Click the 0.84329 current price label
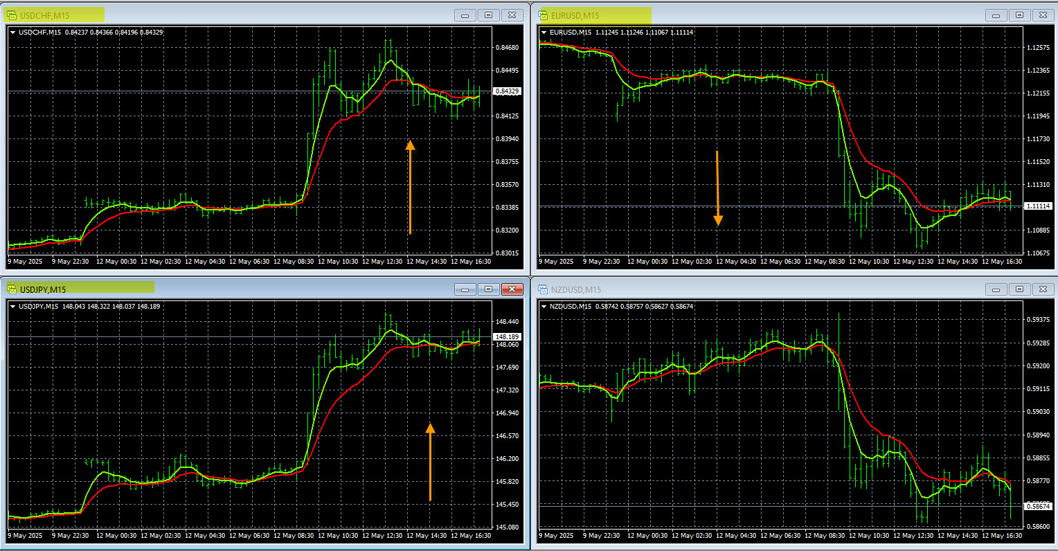Screen dimensions: 1058x551 click(507, 91)
